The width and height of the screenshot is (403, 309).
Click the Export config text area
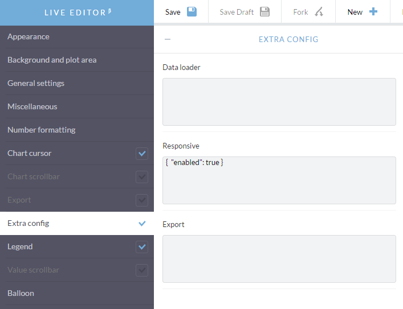click(279, 259)
